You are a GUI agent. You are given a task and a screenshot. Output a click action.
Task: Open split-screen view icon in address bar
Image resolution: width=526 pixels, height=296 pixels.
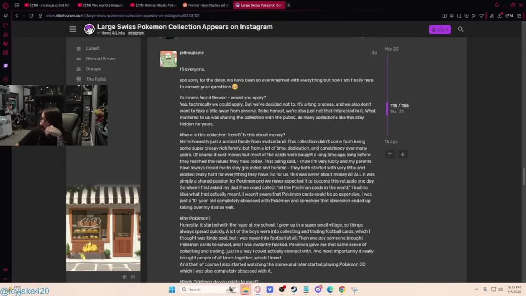[444, 16]
